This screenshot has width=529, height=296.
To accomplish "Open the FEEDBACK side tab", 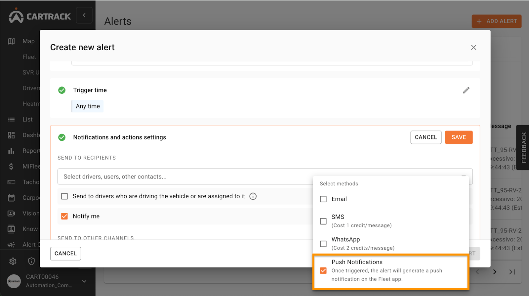I will tap(523, 148).
